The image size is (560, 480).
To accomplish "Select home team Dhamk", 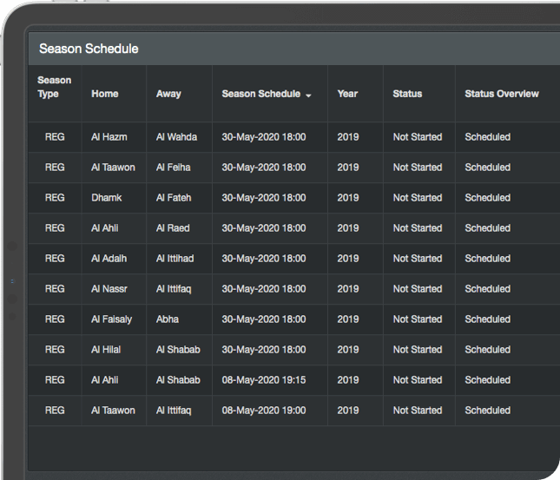I will pos(107,198).
